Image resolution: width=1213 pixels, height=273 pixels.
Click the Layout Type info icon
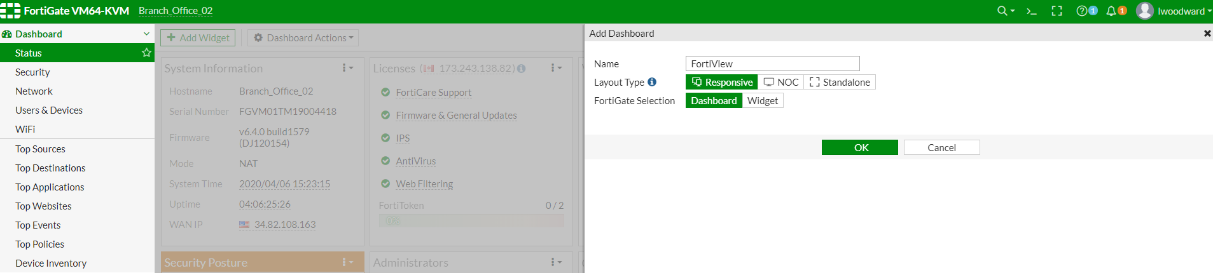[x=652, y=82]
